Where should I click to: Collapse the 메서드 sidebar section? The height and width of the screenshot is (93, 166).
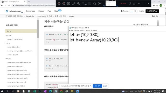8,59
